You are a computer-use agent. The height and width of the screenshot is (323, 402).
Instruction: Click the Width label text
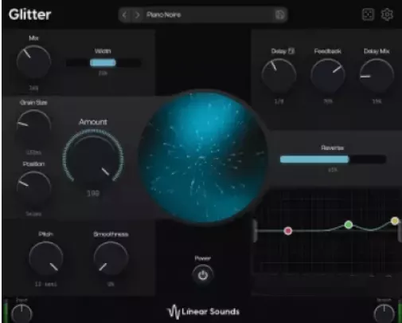103,51
